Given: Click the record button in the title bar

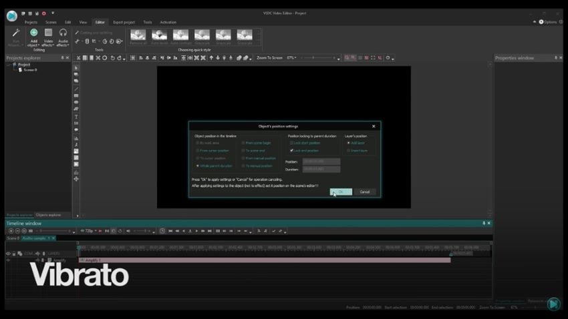Looking at the screenshot, I should (44, 13).
